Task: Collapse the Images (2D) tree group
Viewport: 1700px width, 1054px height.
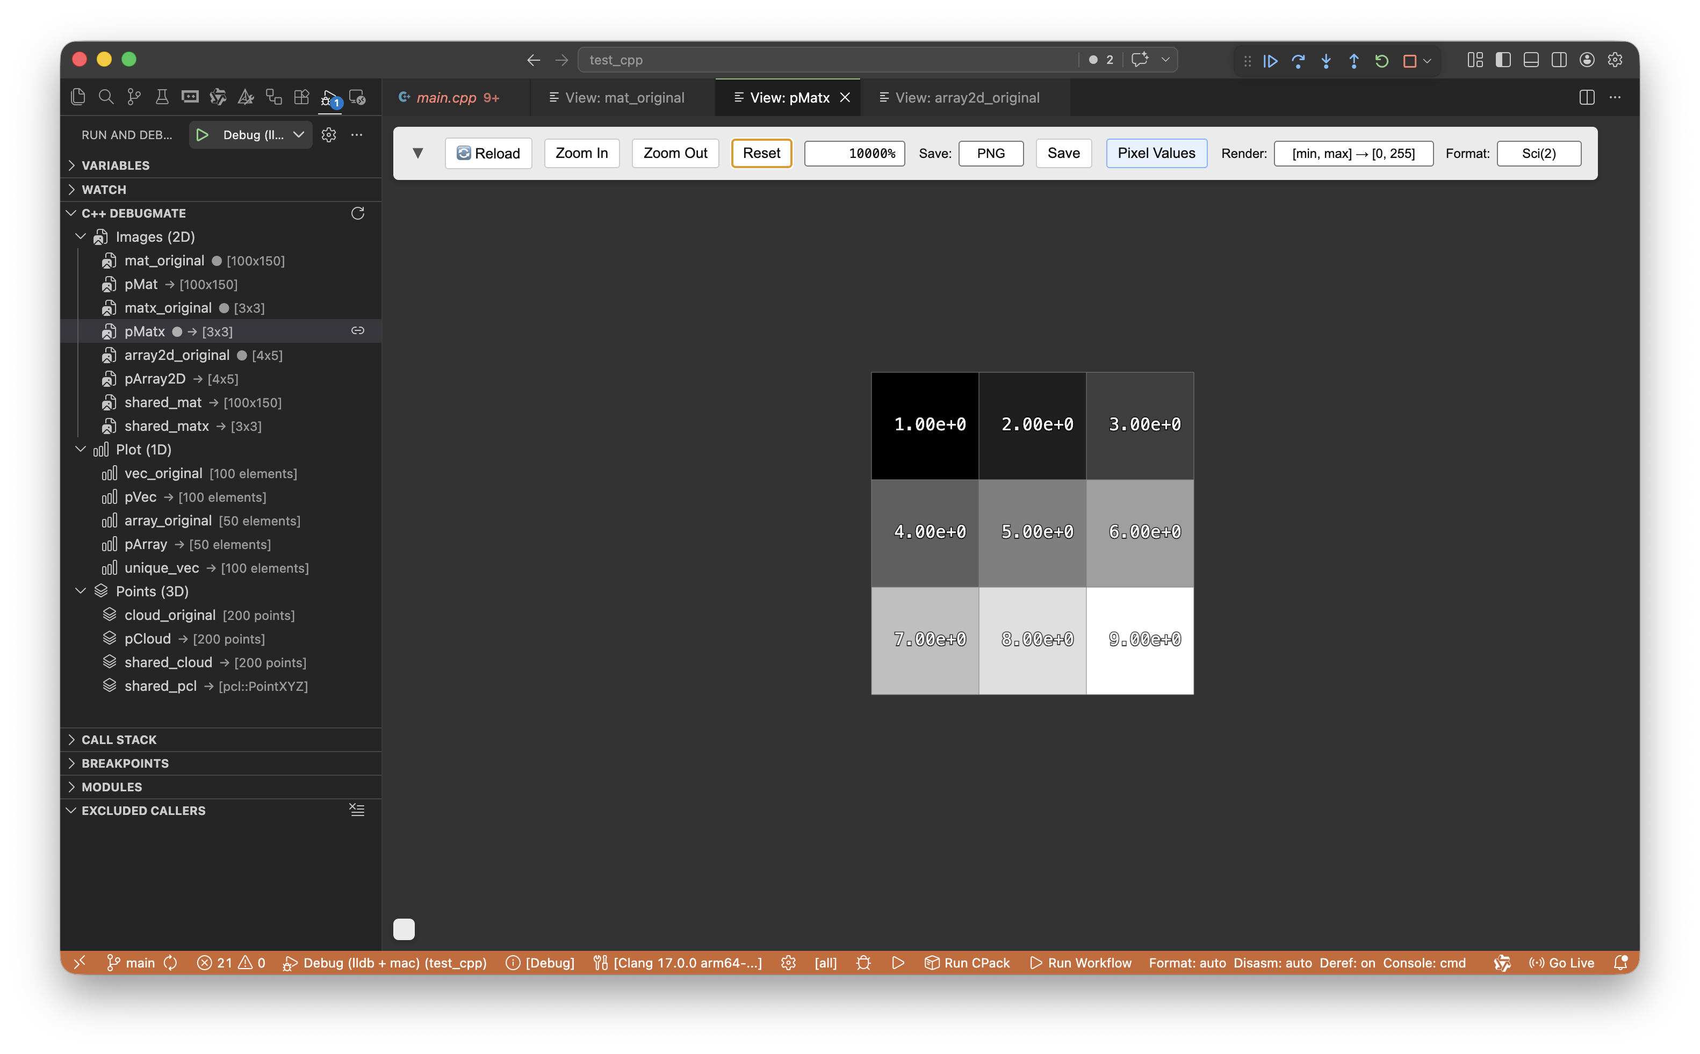Action: click(x=81, y=237)
